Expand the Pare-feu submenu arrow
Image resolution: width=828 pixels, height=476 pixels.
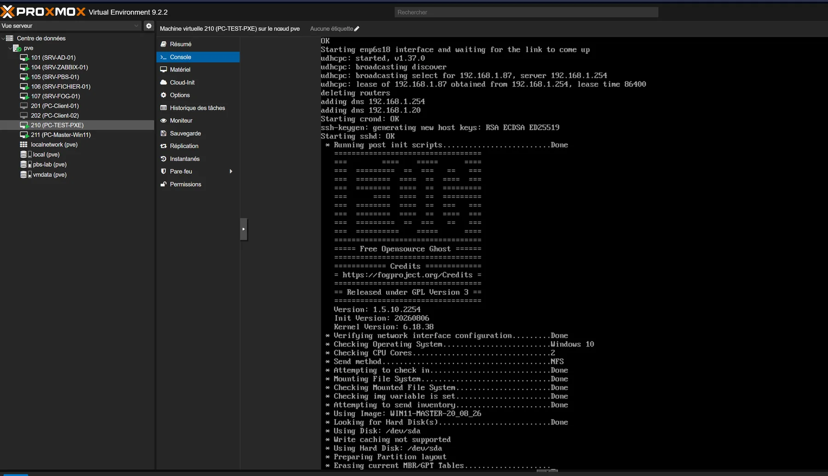pyautogui.click(x=231, y=171)
